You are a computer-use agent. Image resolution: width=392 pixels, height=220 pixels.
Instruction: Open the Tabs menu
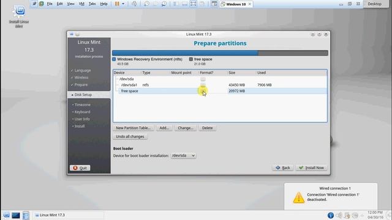point(92,4)
